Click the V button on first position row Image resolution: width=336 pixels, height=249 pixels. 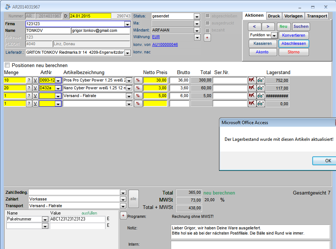[35, 80]
